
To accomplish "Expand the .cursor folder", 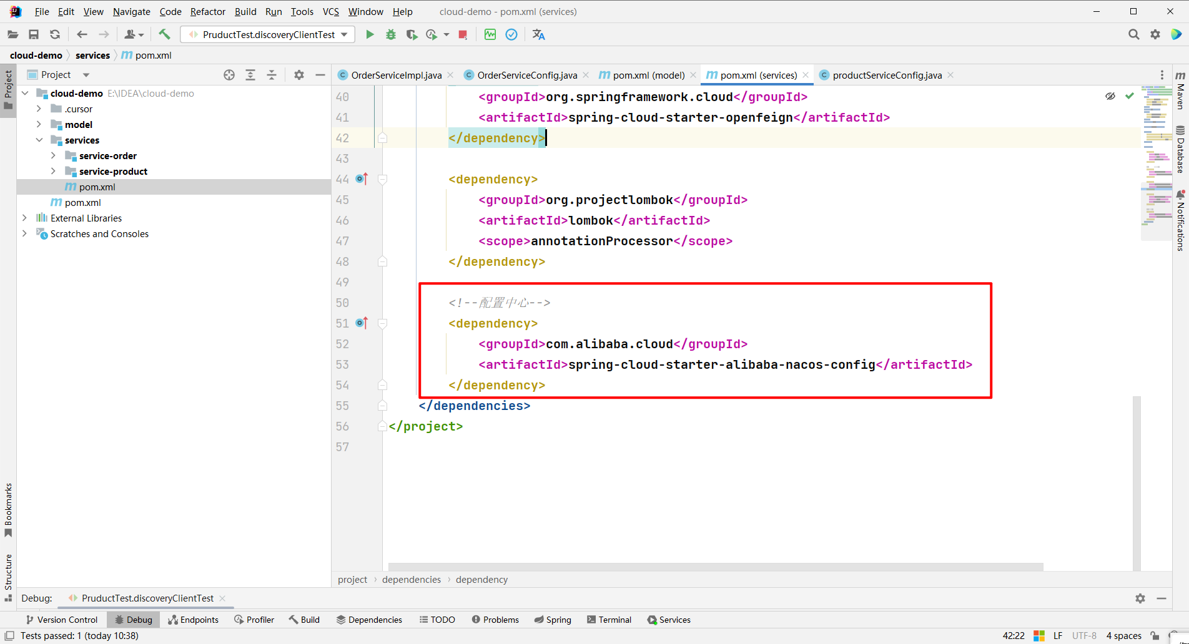I will pos(39,109).
